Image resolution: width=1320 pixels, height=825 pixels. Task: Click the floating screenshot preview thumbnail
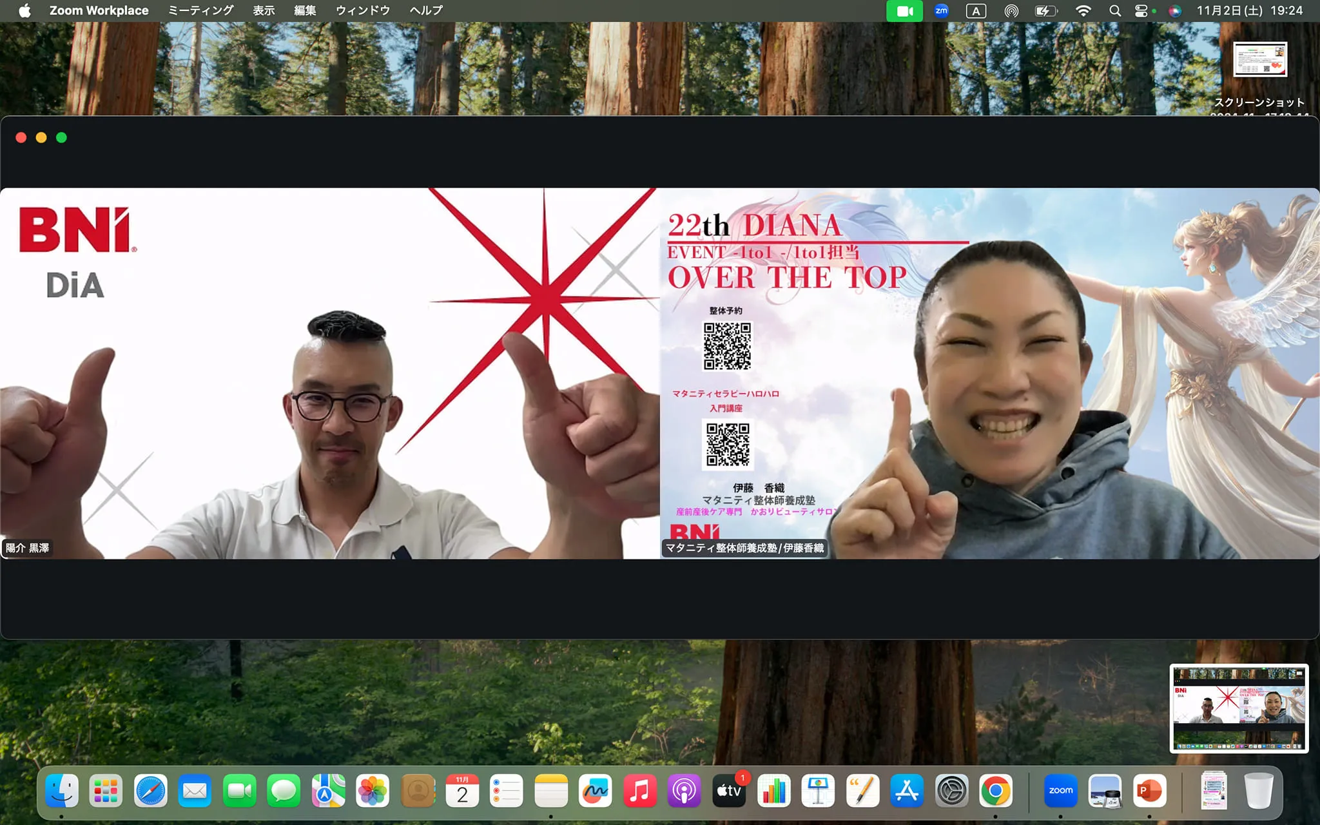1238,708
